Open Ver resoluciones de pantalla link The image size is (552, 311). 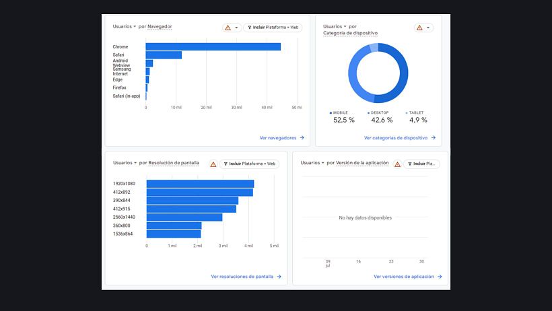click(242, 276)
